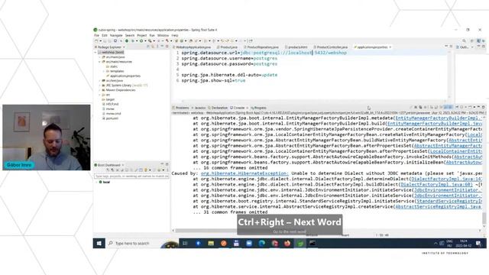Collapse the src/main/resources folder arrow
Screen dimensions: 489x275
tap(100, 62)
